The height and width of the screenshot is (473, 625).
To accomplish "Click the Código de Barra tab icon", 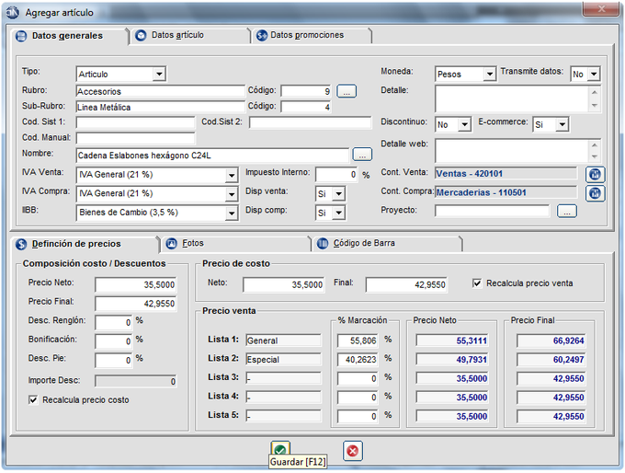I will 323,244.
